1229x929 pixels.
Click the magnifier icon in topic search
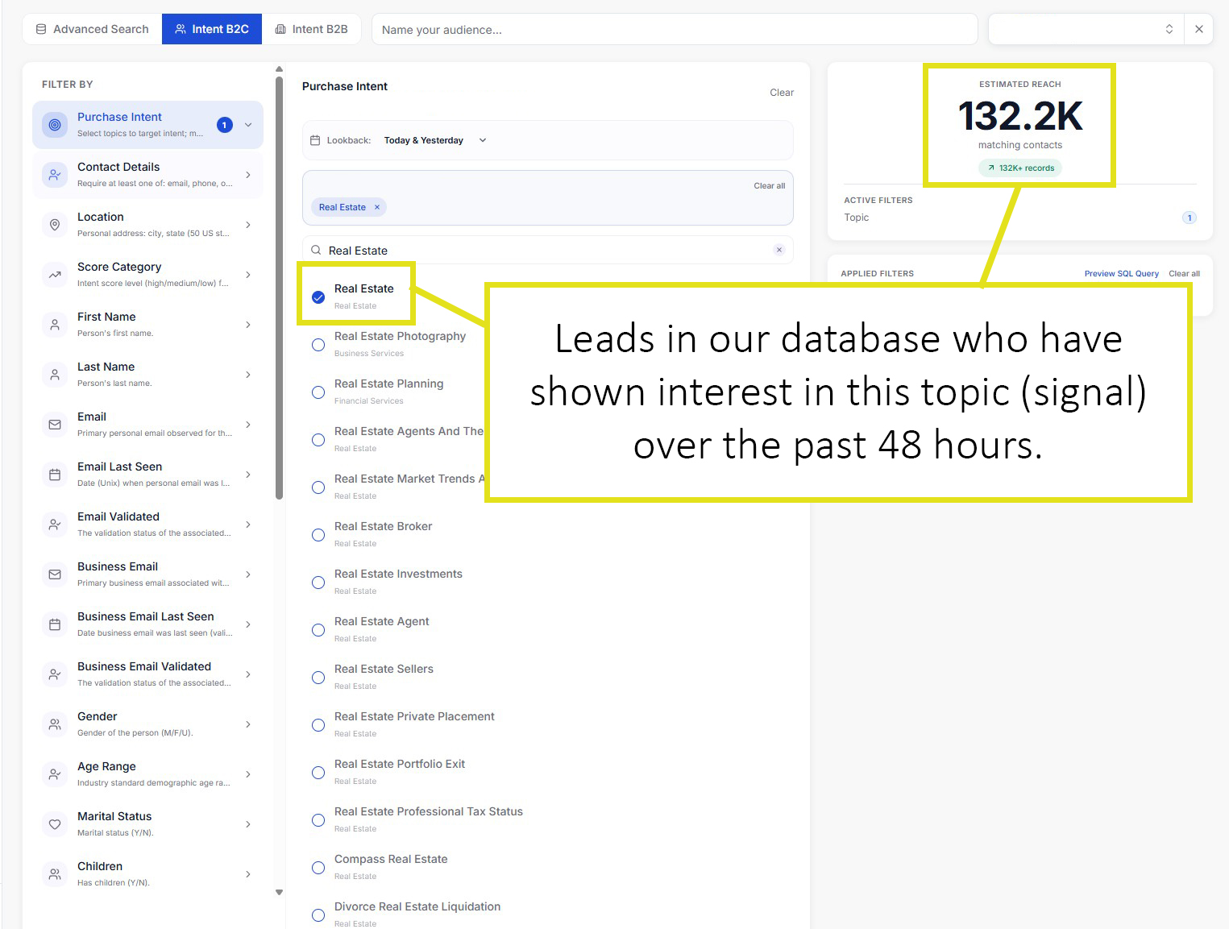(x=316, y=250)
